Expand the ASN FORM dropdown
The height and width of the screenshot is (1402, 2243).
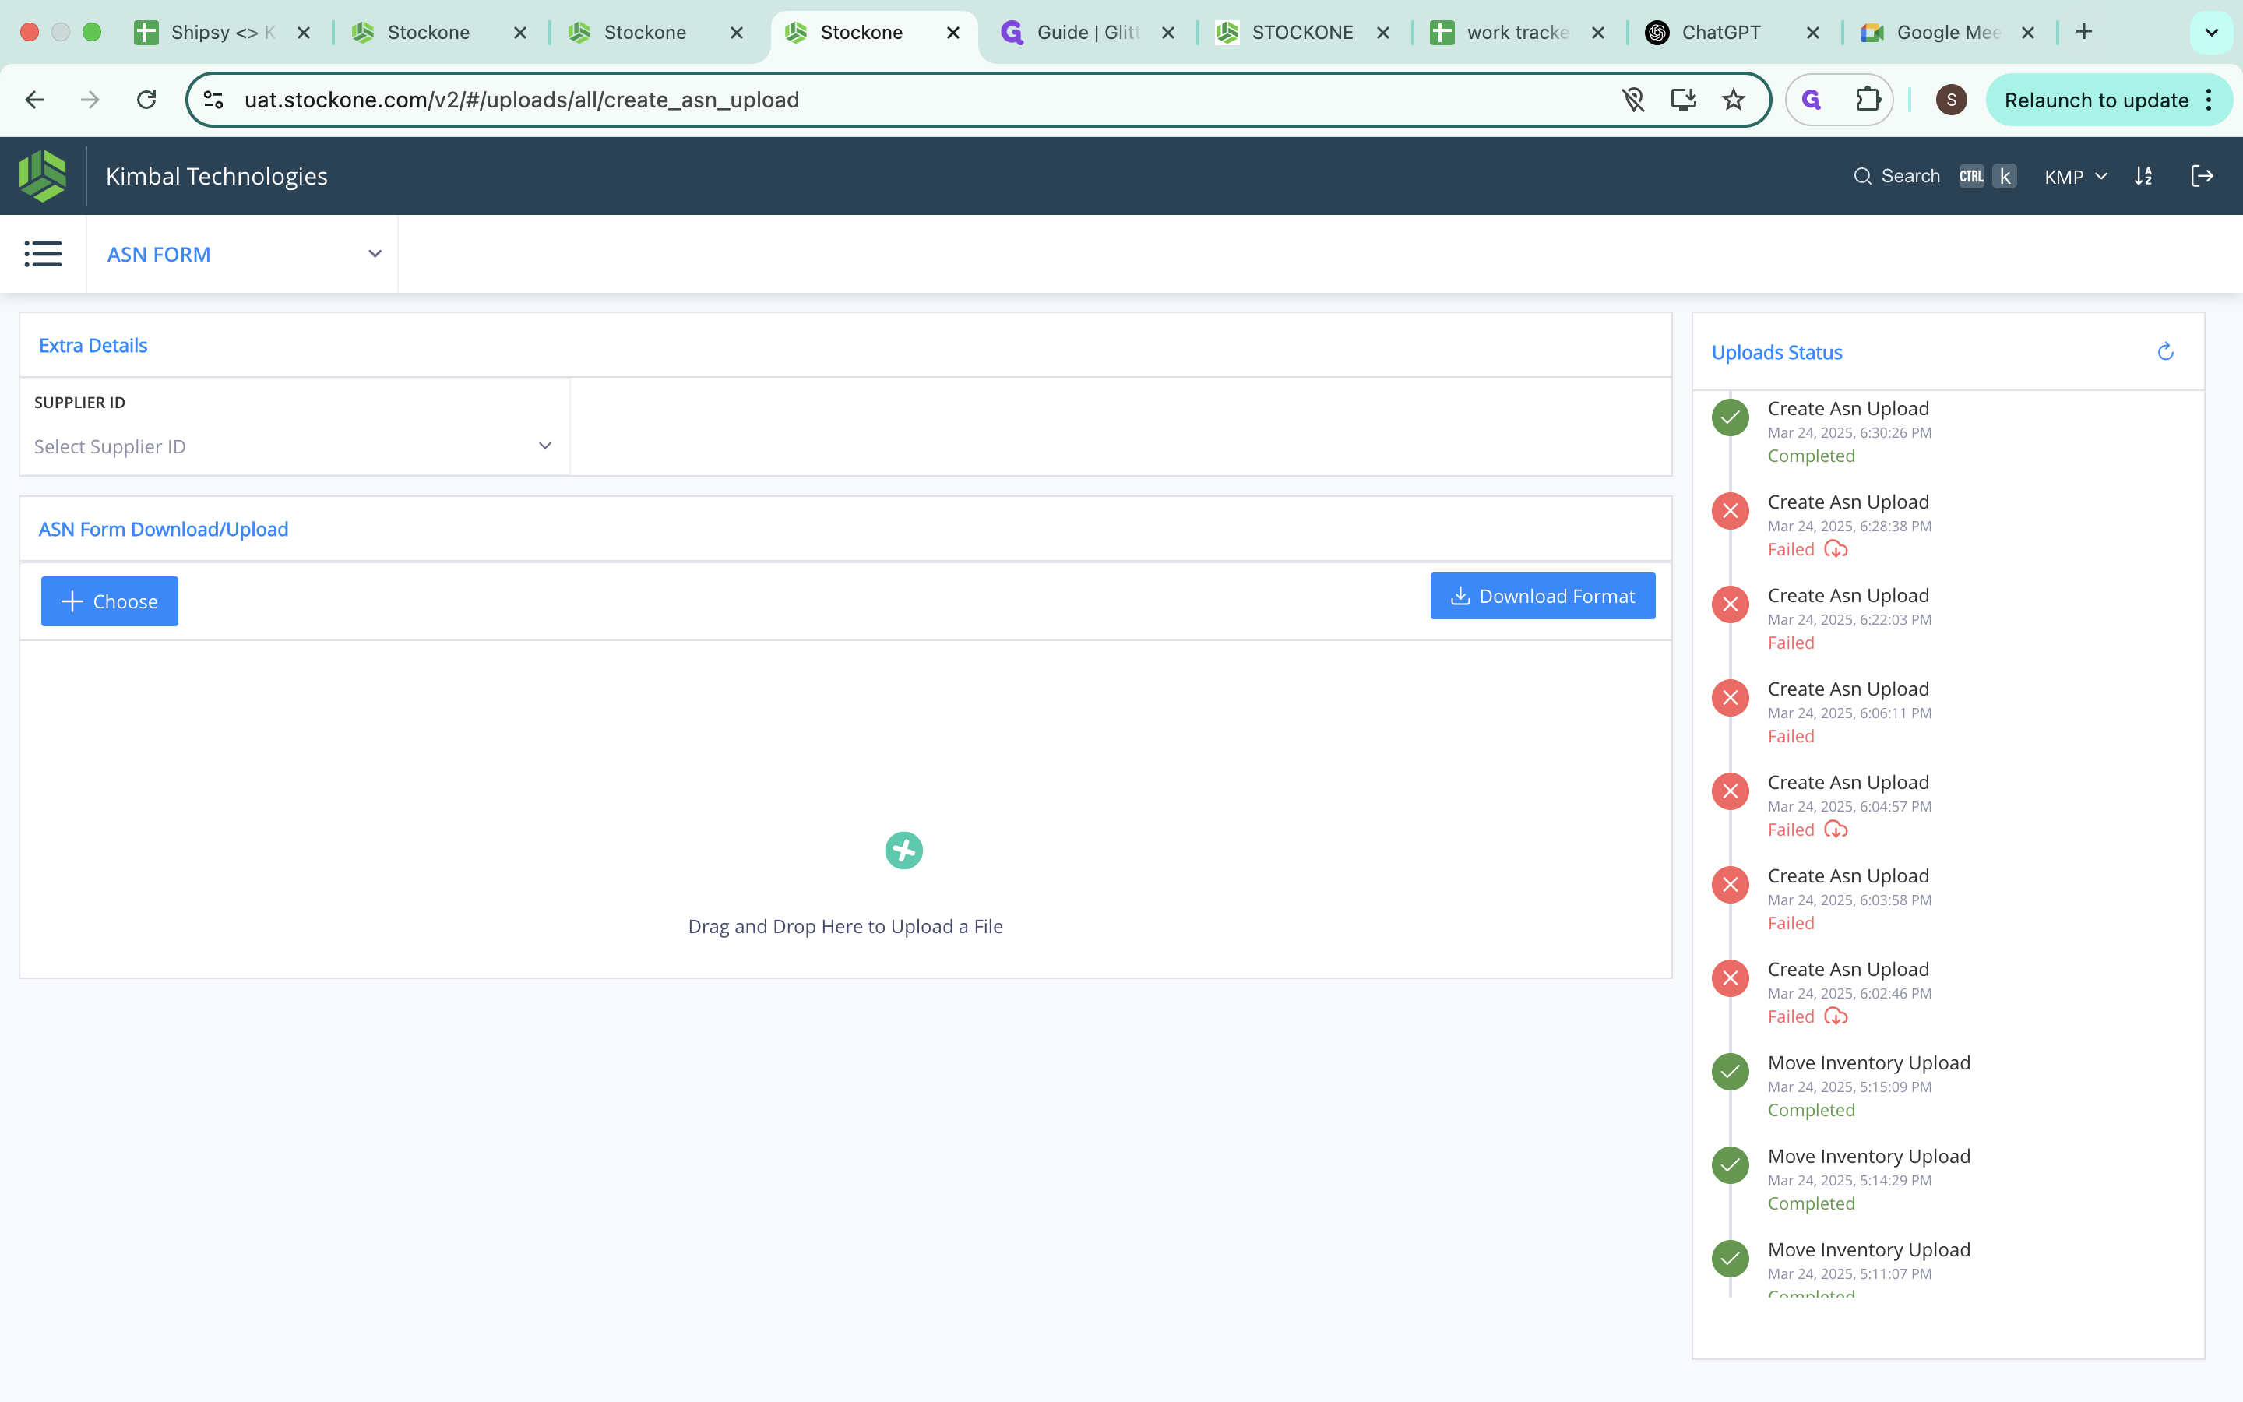(x=375, y=254)
